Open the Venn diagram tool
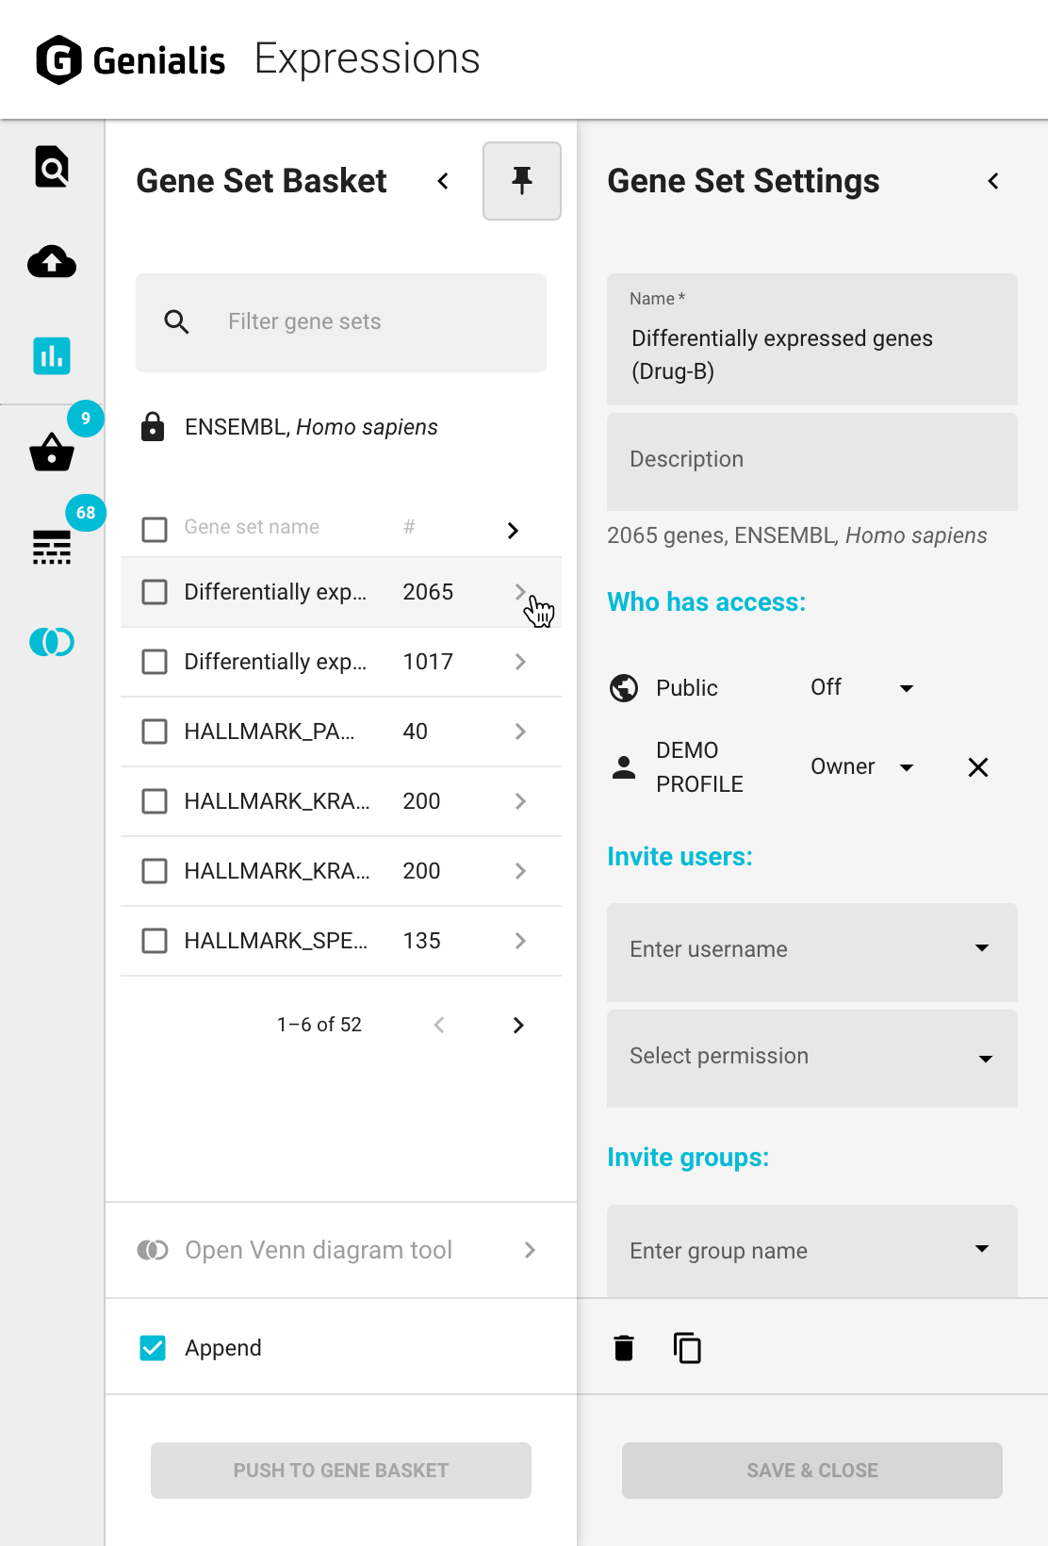Screen dimensions: 1048x1546 pos(318,1250)
